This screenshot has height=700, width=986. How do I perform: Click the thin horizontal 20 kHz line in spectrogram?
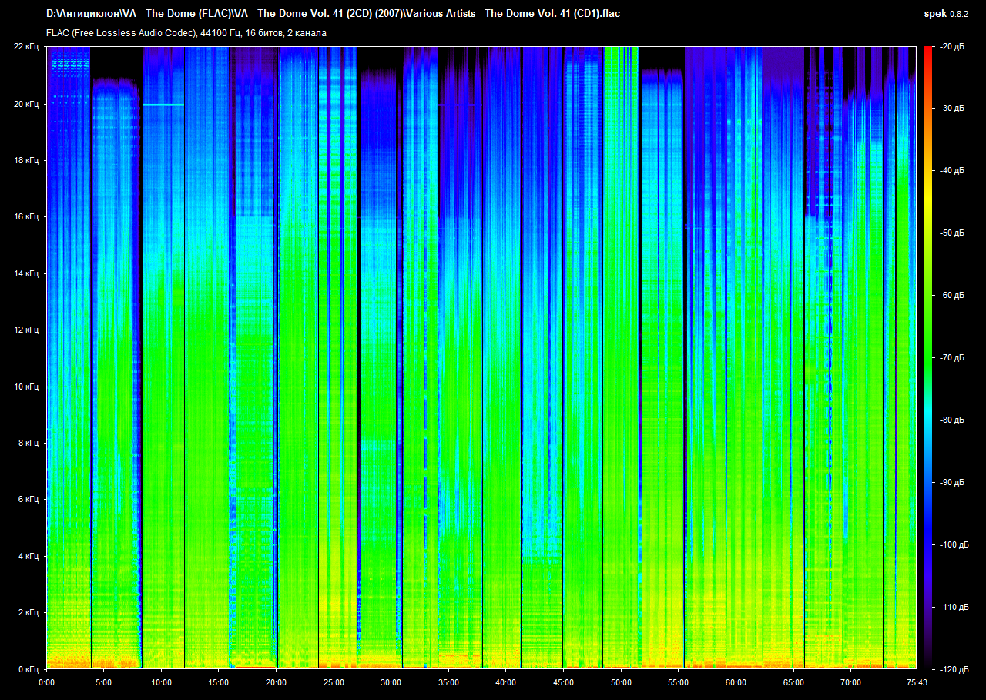(x=163, y=104)
